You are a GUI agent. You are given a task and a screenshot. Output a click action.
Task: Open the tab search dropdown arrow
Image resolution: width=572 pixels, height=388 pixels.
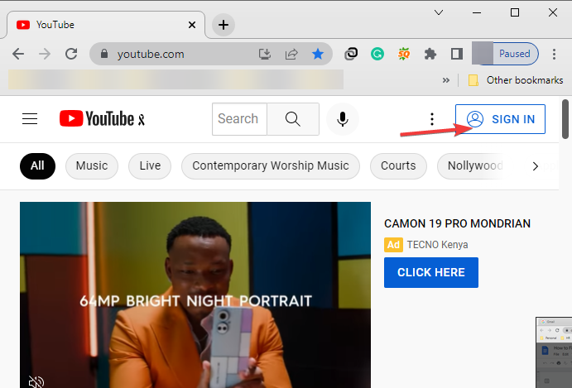click(x=439, y=12)
